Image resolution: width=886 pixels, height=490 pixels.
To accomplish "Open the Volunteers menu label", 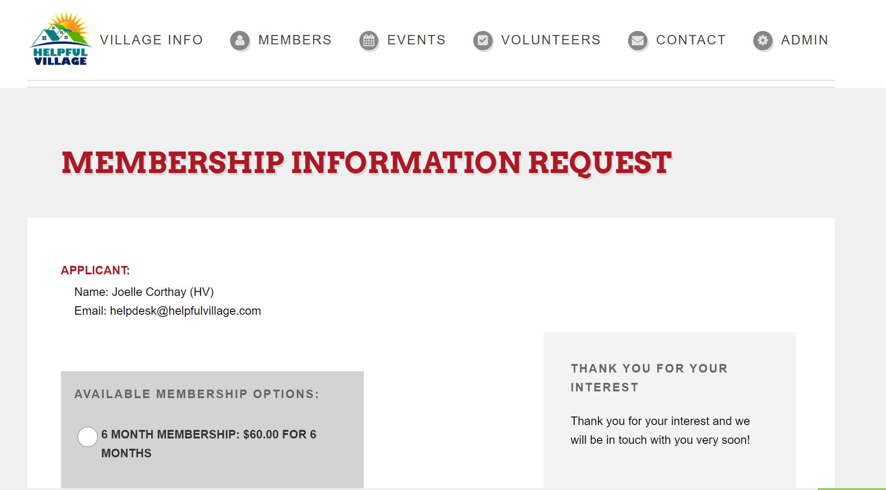I will point(550,40).
